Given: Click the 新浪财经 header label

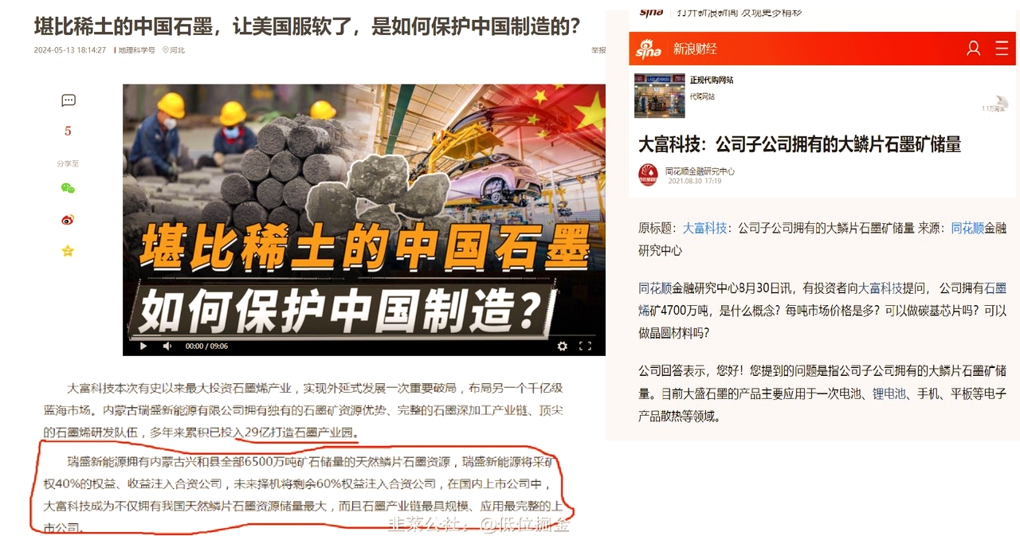Looking at the screenshot, I should tap(695, 49).
